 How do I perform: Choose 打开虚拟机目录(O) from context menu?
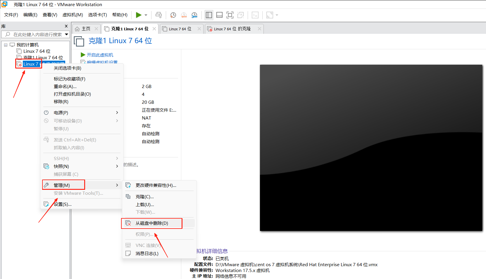[82, 94]
